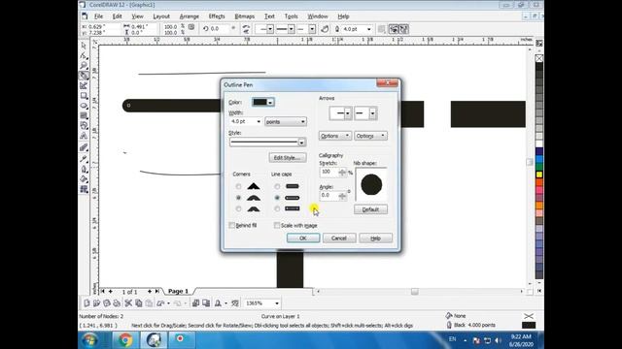Open the left arrow Options dropdown

tap(334, 136)
